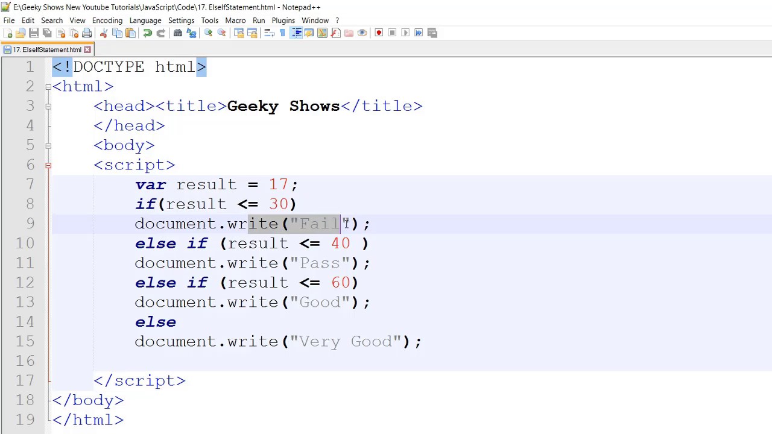Open the ? help menu

[337, 20]
